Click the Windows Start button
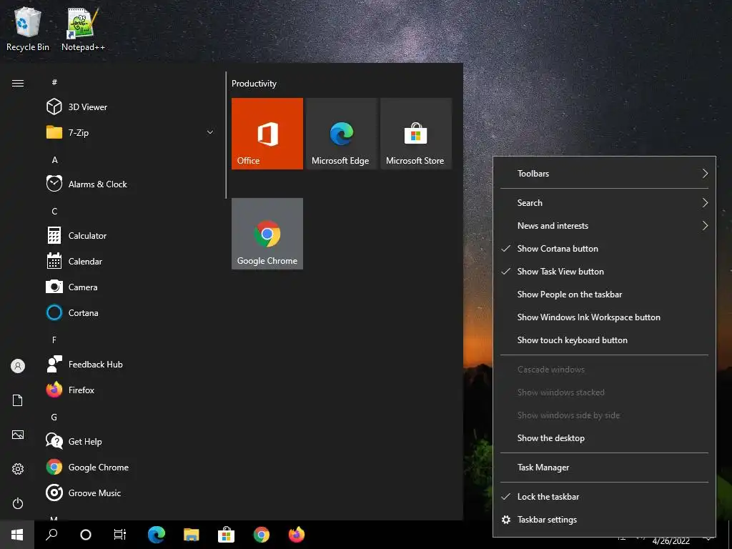Screen dimensions: 732x549 coord(17,535)
